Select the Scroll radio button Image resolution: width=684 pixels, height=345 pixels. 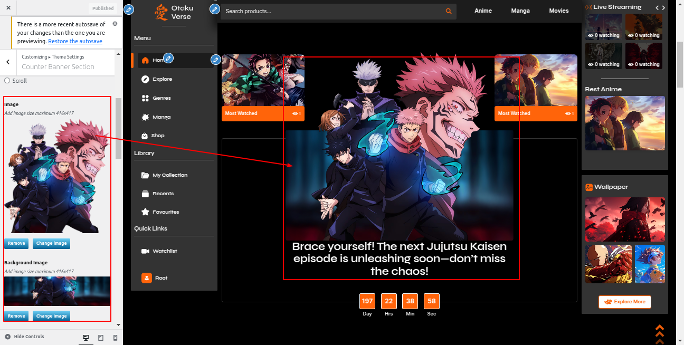click(7, 81)
